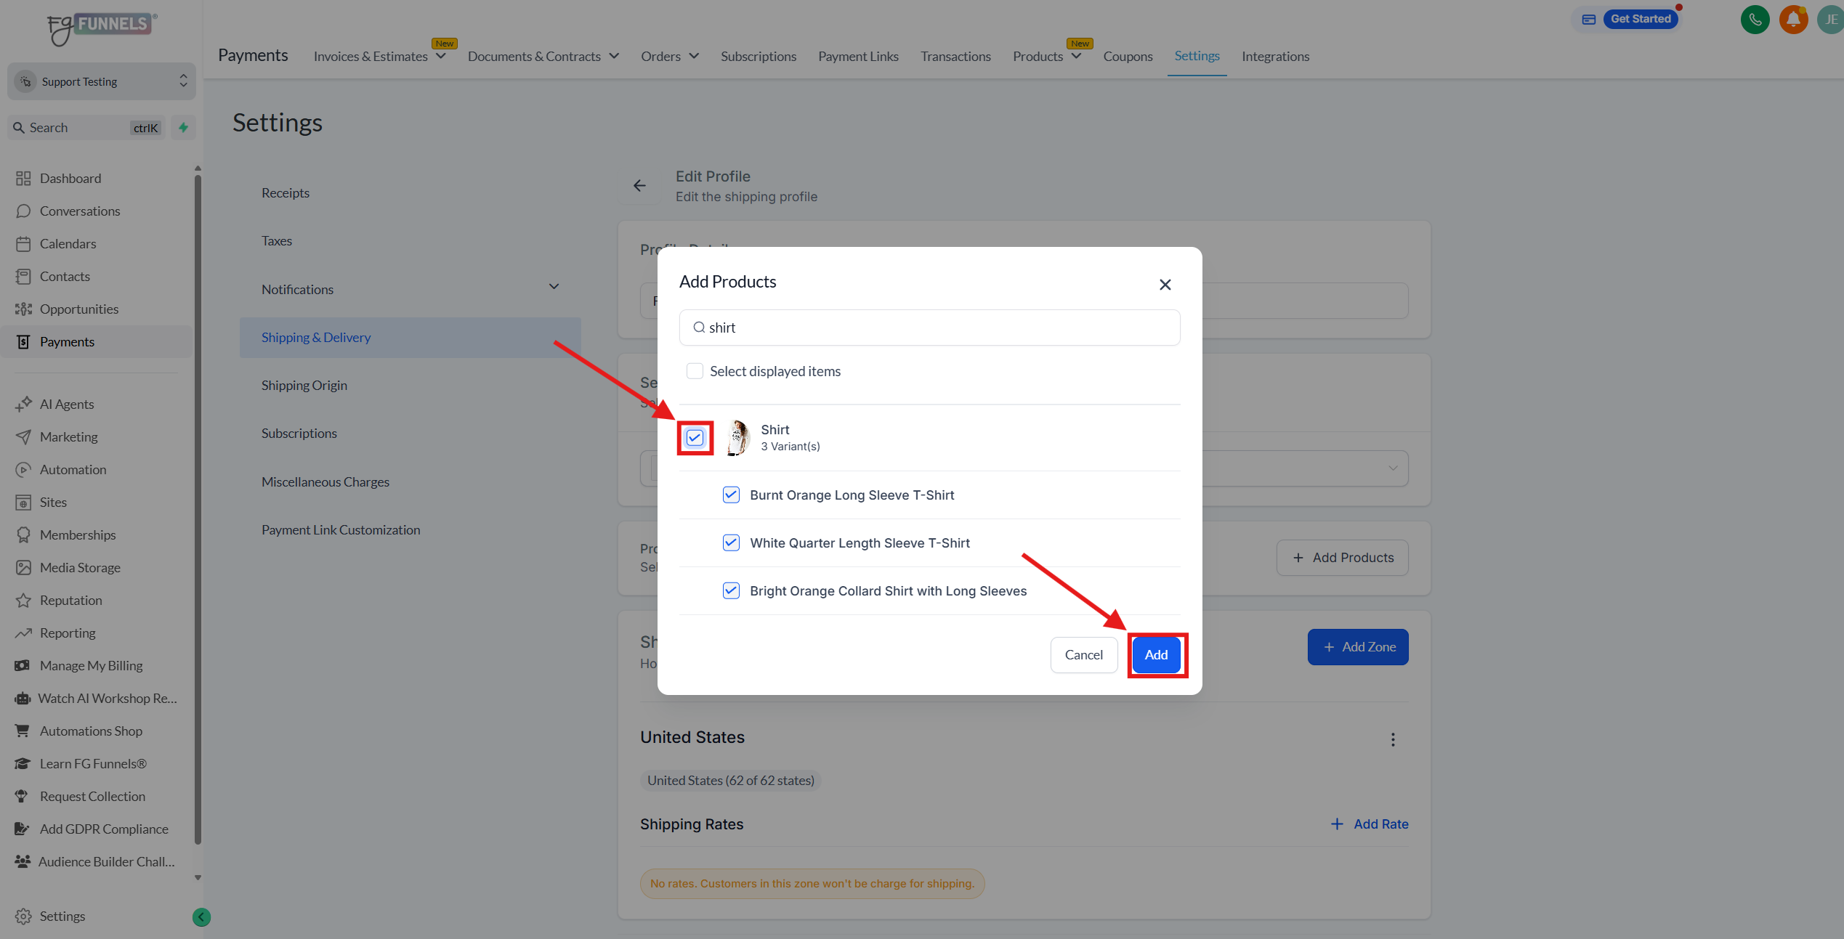Image resolution: width=1844 pixels, height=939 pixels.
Task: Check the Select displayed items checkbox
Action: pos(695,371)
